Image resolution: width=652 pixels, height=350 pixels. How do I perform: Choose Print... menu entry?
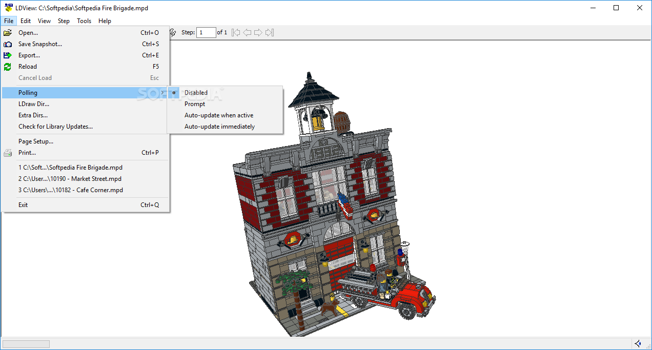click(x=85, y=153)
